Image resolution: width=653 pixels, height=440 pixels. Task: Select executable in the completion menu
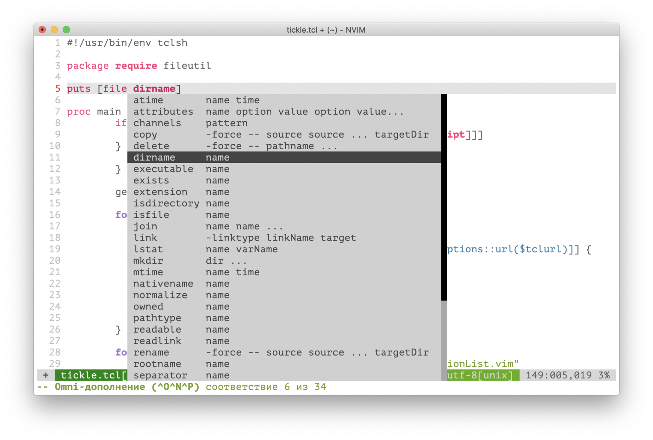(284, 169)
